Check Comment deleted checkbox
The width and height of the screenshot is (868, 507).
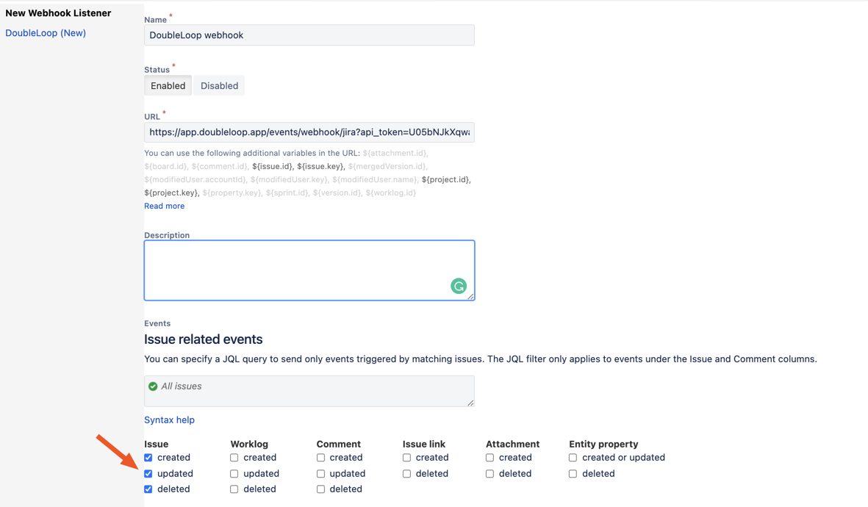point(320,489)
